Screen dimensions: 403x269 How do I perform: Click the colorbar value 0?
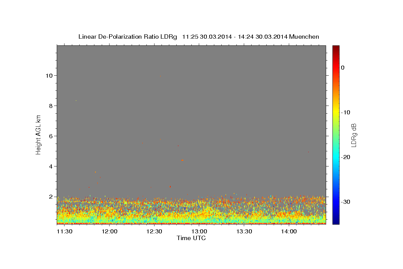coord(343,68)
